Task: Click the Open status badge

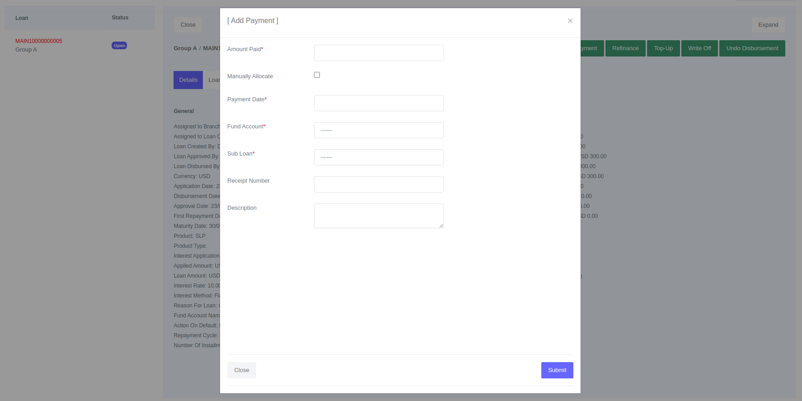Action: (x=119, y=46)
